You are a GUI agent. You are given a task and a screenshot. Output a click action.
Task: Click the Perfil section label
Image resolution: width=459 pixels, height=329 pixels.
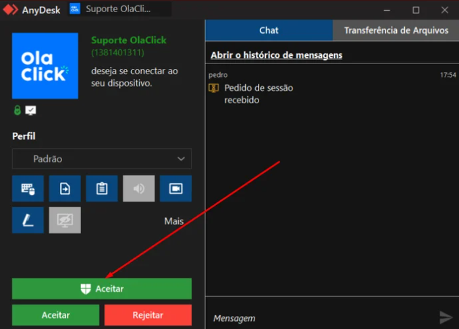point(24,136)
